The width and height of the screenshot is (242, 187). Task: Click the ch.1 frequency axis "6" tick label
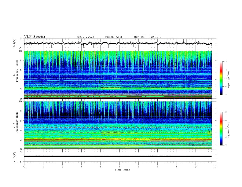tap(22, 70)
